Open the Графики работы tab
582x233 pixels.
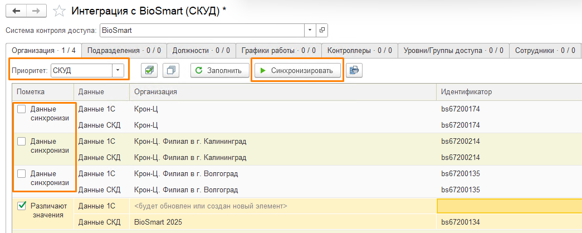click(278, 50)
